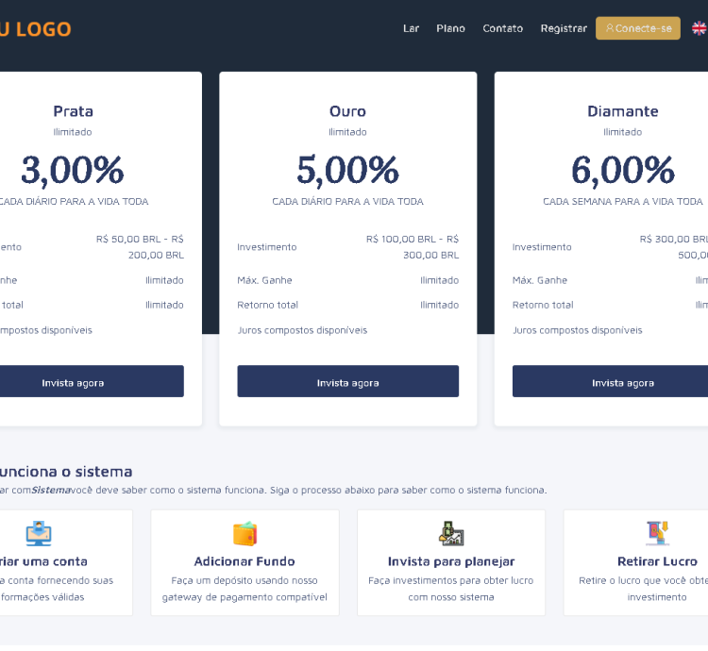Click the Adicionar Fundo heading

pyautogui.click(x=244, y=561)
